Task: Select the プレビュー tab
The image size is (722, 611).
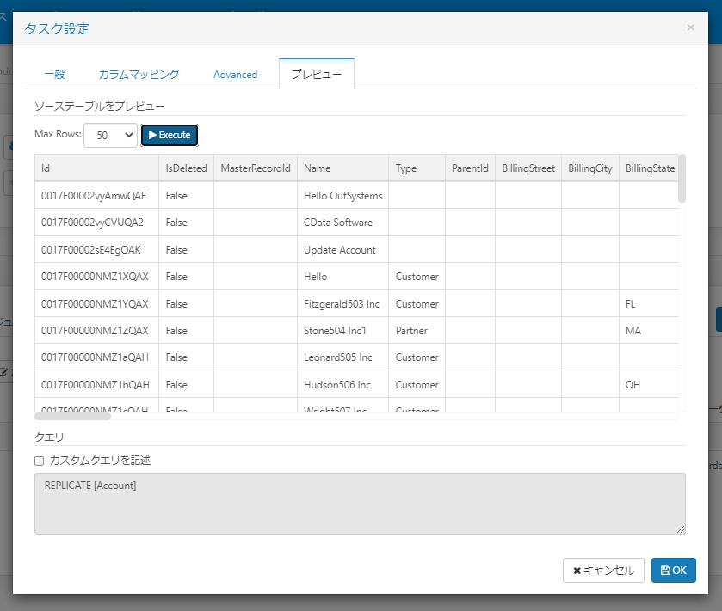Action: (x=317, y=75)
